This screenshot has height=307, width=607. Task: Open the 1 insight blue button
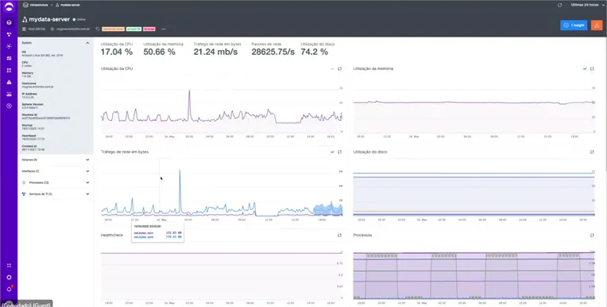[574, 25]
